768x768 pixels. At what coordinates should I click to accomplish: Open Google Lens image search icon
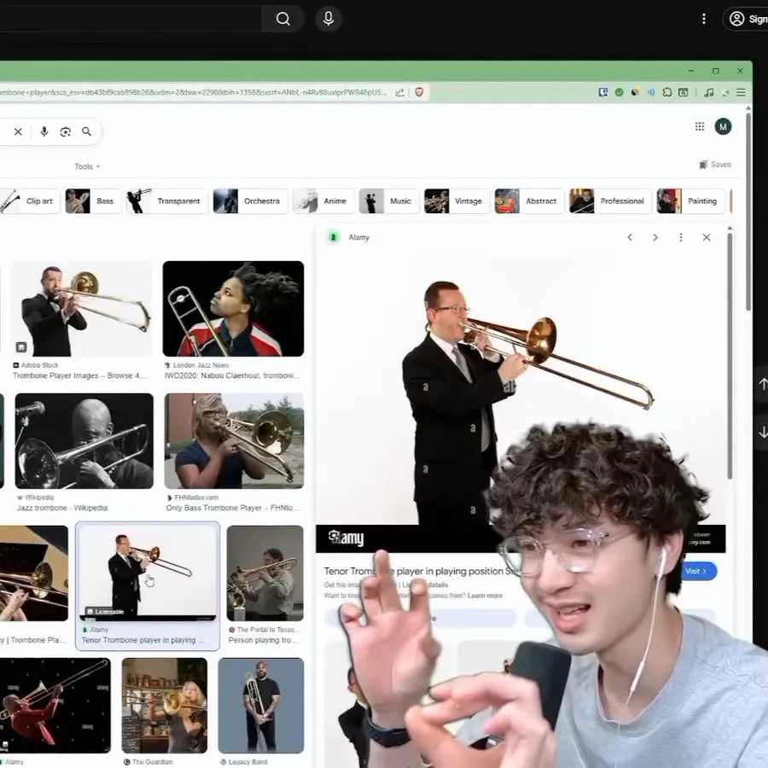tap(65, 131)
